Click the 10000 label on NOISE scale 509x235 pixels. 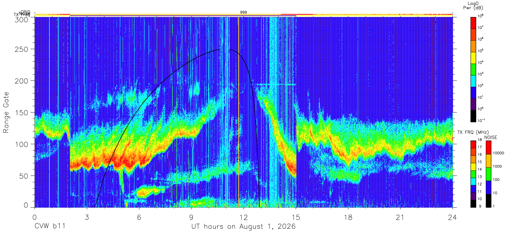coord(499,153)
